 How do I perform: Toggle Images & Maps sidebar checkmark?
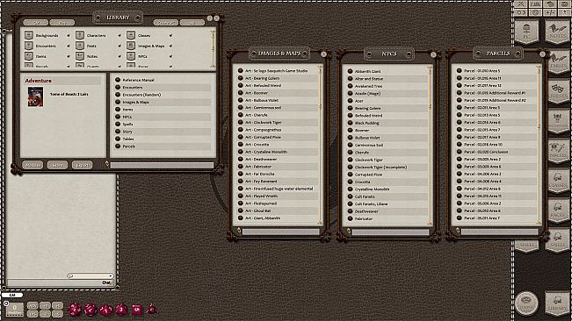[170, 46]
